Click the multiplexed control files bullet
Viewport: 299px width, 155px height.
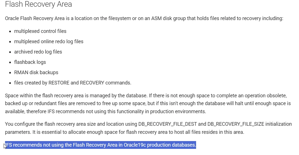[x=40, y=31]
